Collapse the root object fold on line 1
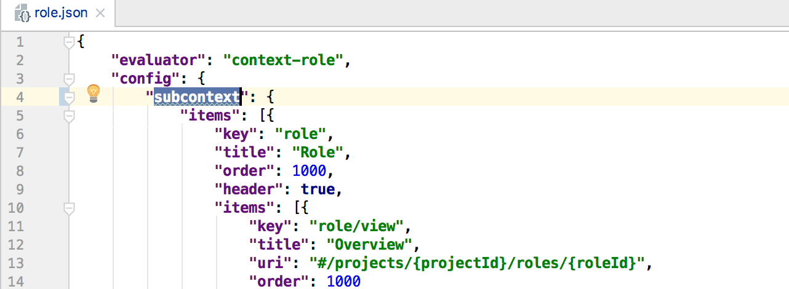 click(69, 42)
